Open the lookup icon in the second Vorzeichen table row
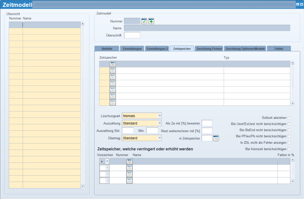The width and height of the screenshot is (304, 199). pos(130,168)
